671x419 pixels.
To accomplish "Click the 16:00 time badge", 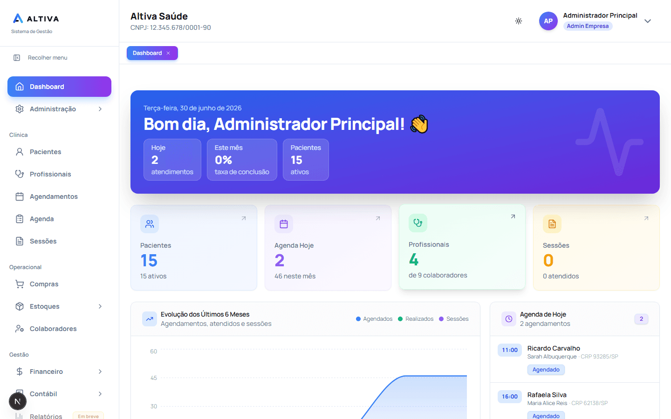I will [x=510, y=397].
